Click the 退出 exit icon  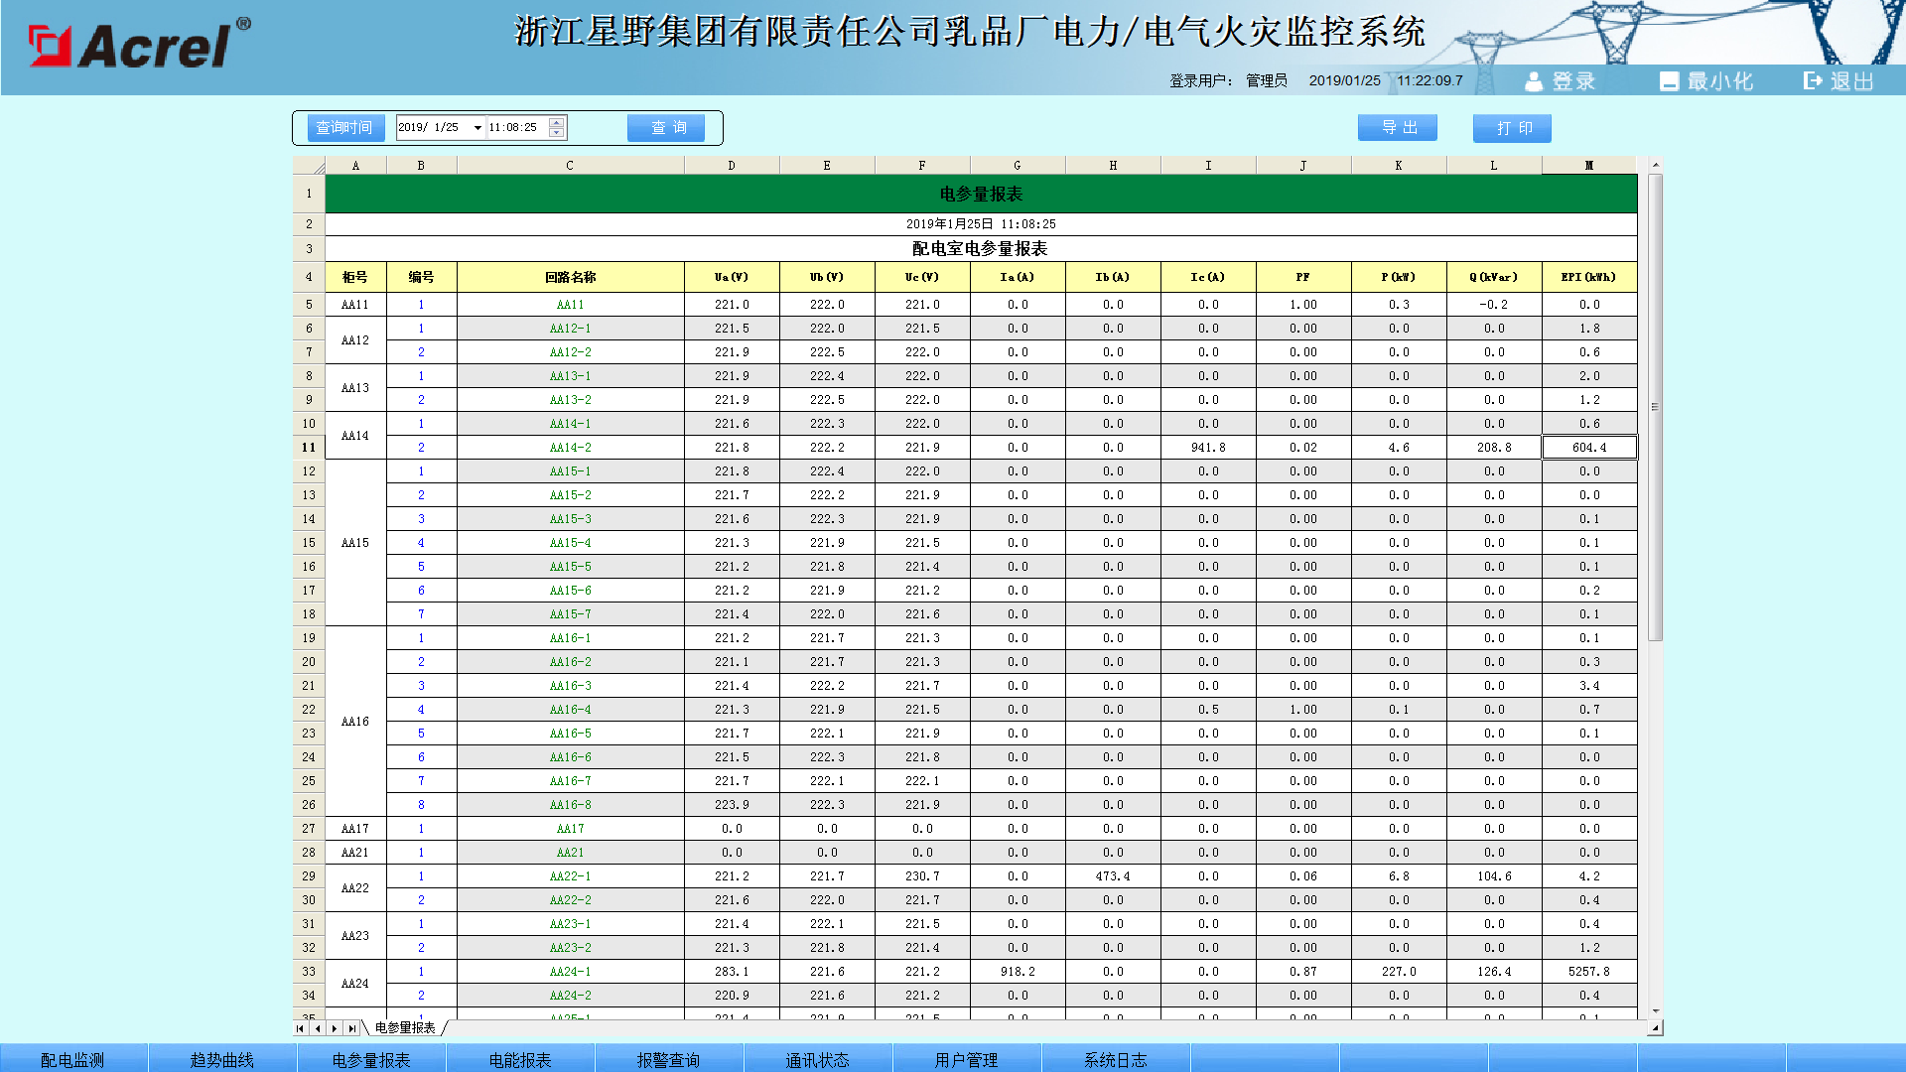pyautogui.click(x=1813, y=80)
